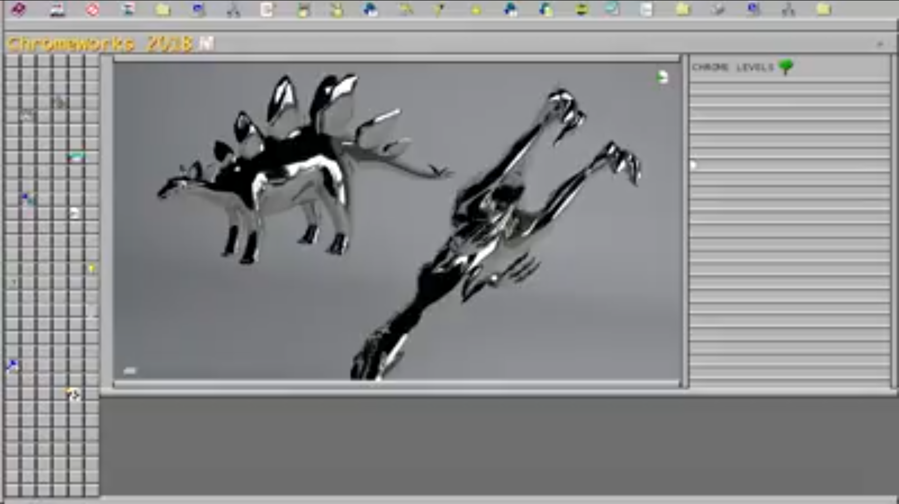The width and height of the screenshot is (899, 504).
Task: Click the small page icon in viewport corner
Action: coord(662,77)
